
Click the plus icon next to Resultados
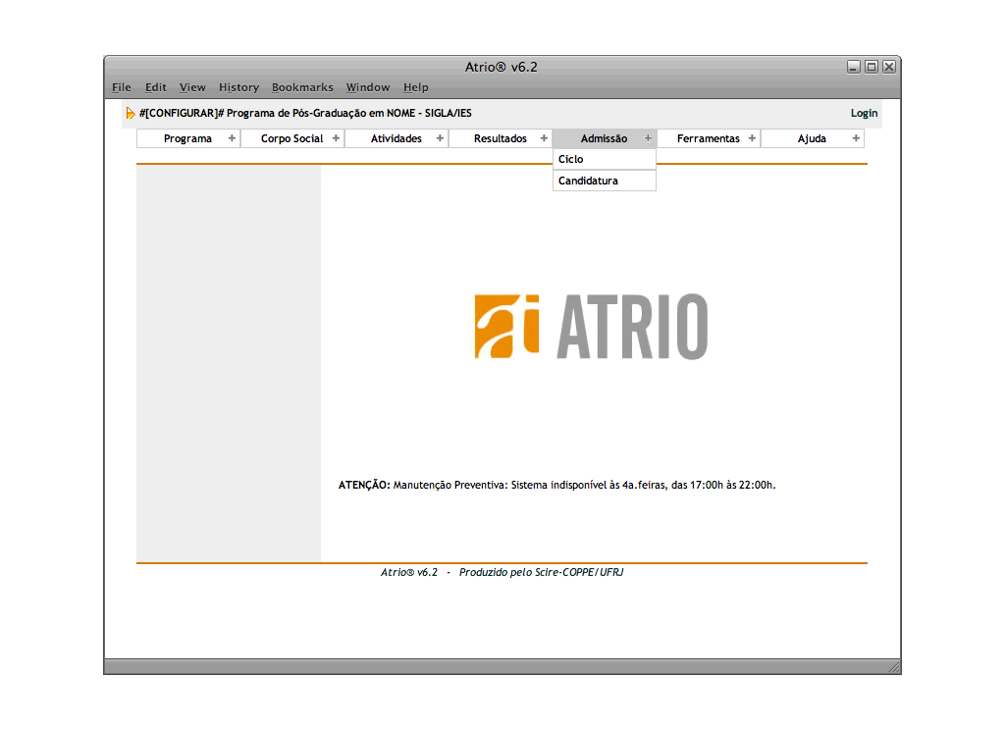[544, 138]
